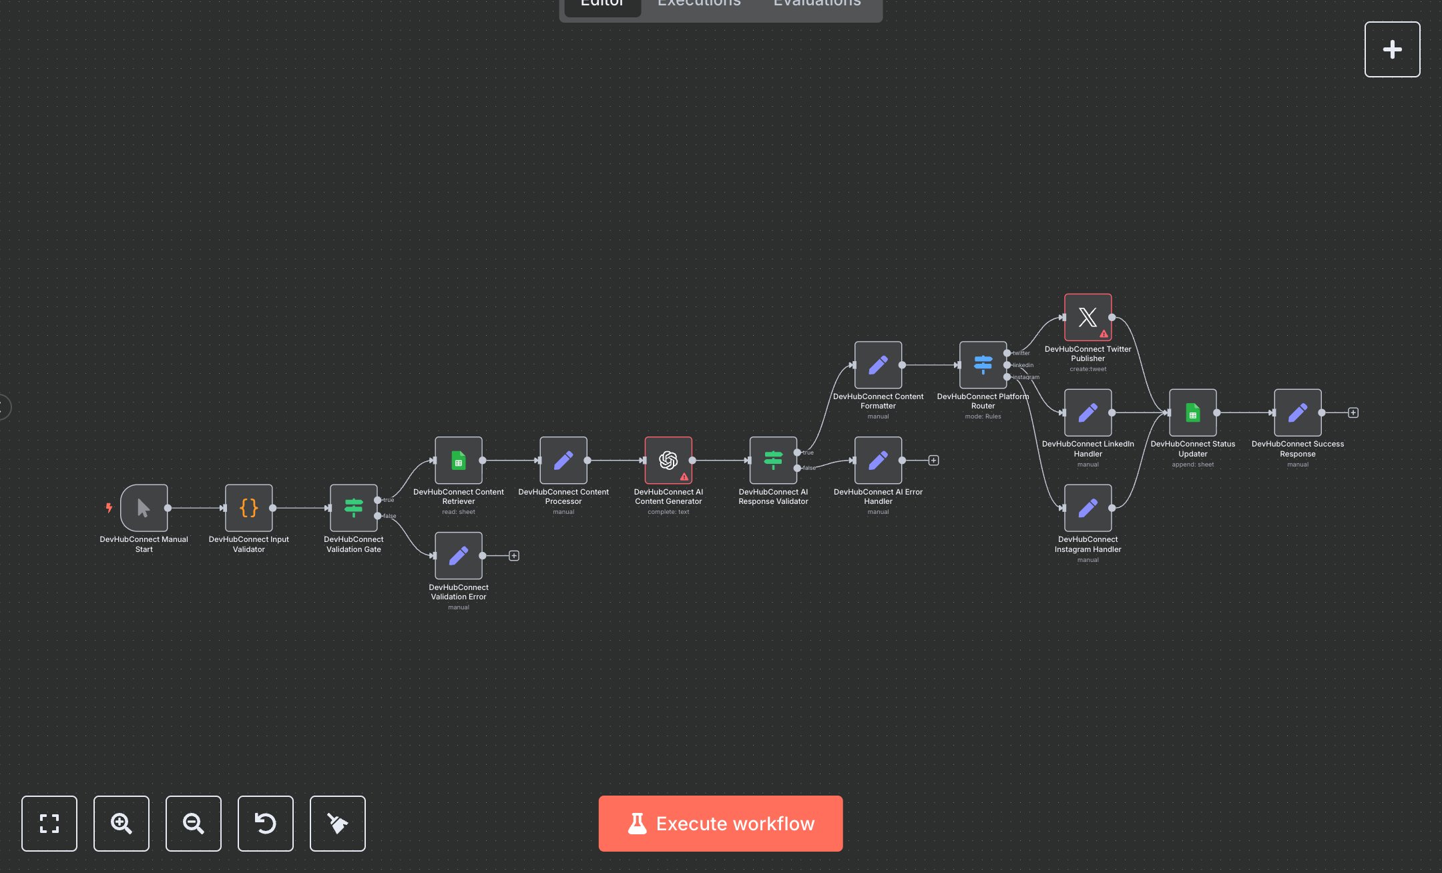Screen dimensions: 1442x873
Task: Zoom out of the canvas
Action: 194,824
